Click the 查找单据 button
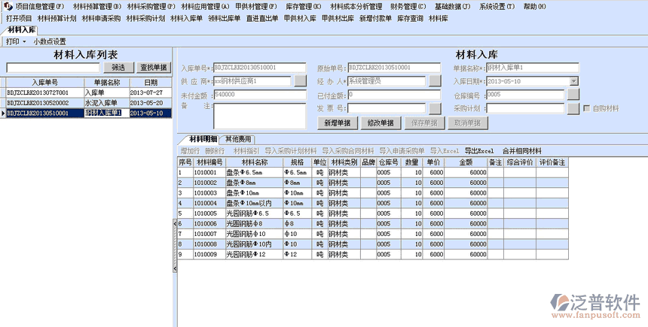 (x=154, y=68)
